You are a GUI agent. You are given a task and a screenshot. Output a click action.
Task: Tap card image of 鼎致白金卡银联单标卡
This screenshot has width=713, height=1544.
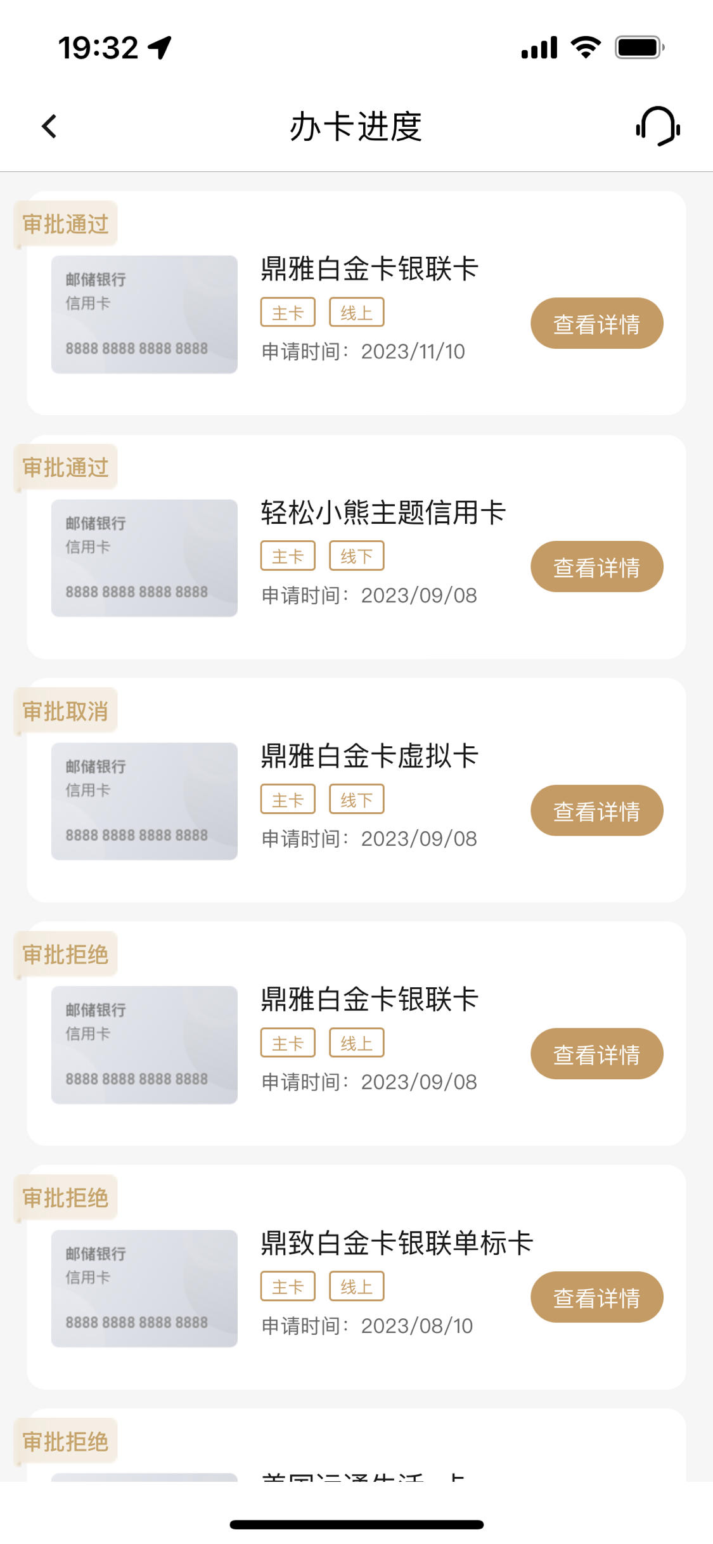point(145,1288)
